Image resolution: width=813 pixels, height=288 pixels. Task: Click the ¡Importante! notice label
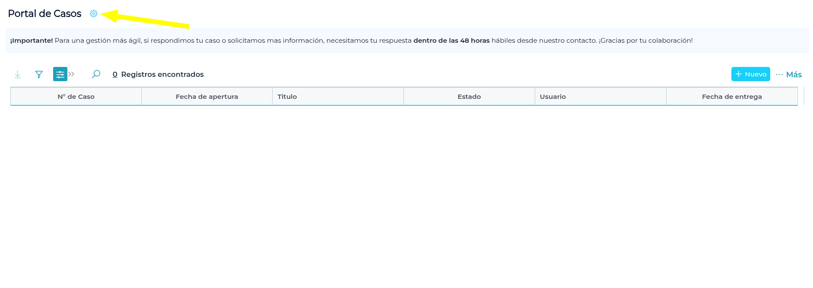point(32,41)
